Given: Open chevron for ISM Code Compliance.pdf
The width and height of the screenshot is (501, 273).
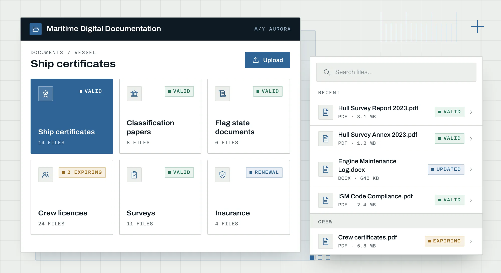Looking at the screenshot, I should point(471,200).
